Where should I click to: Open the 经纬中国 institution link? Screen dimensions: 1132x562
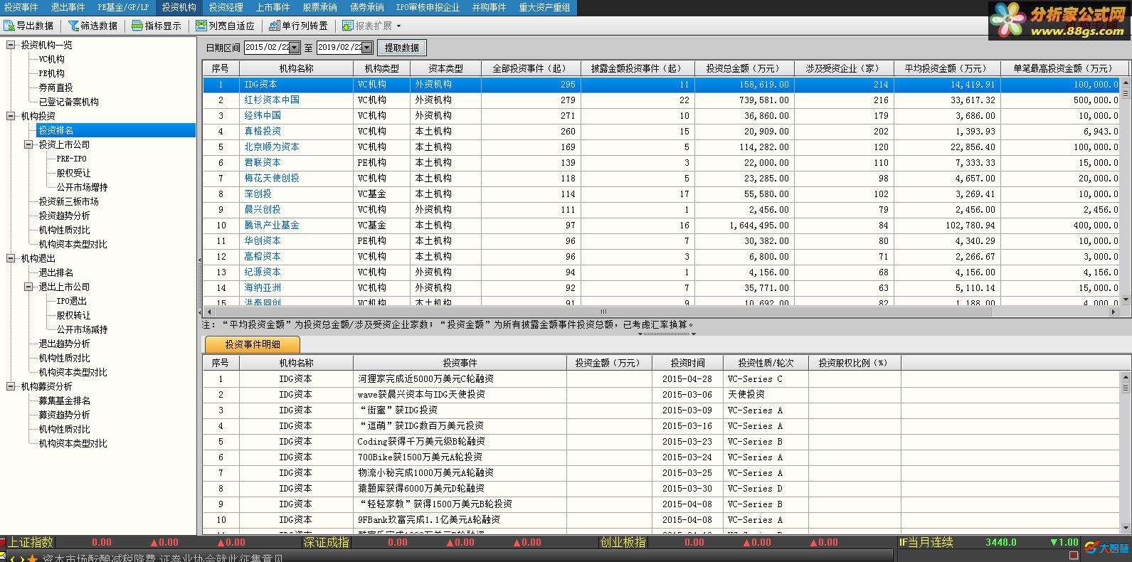tap(263, 115)
